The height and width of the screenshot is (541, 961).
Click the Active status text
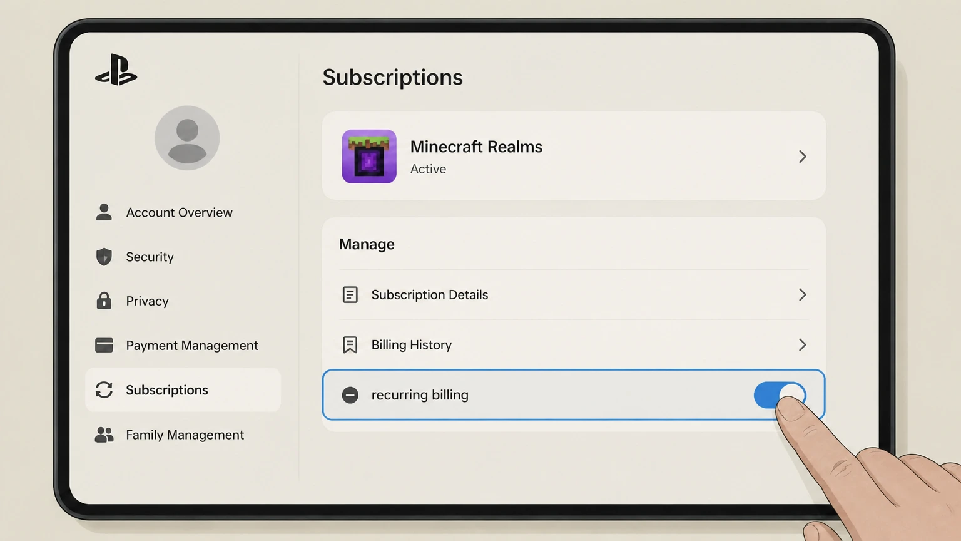point(428,169)
